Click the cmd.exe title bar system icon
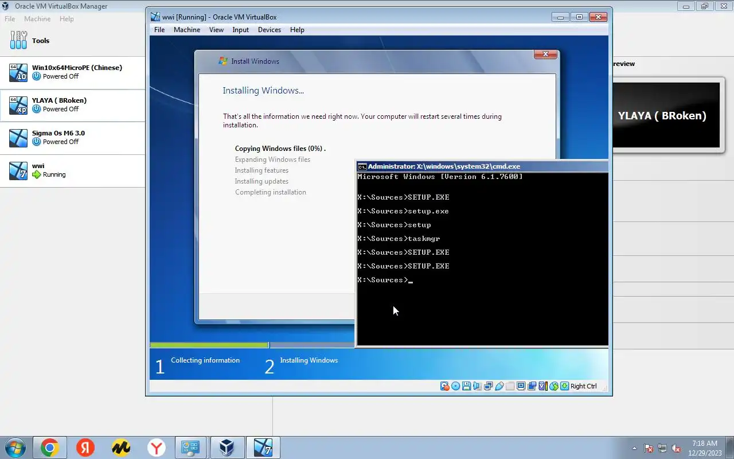The width and height of the screenshot is (734, 459). click(x=362, y=166)
